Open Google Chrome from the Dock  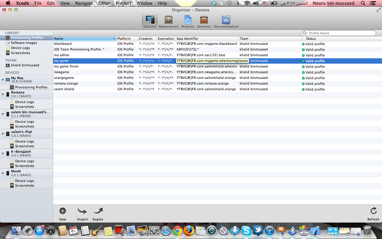point(177,231)
